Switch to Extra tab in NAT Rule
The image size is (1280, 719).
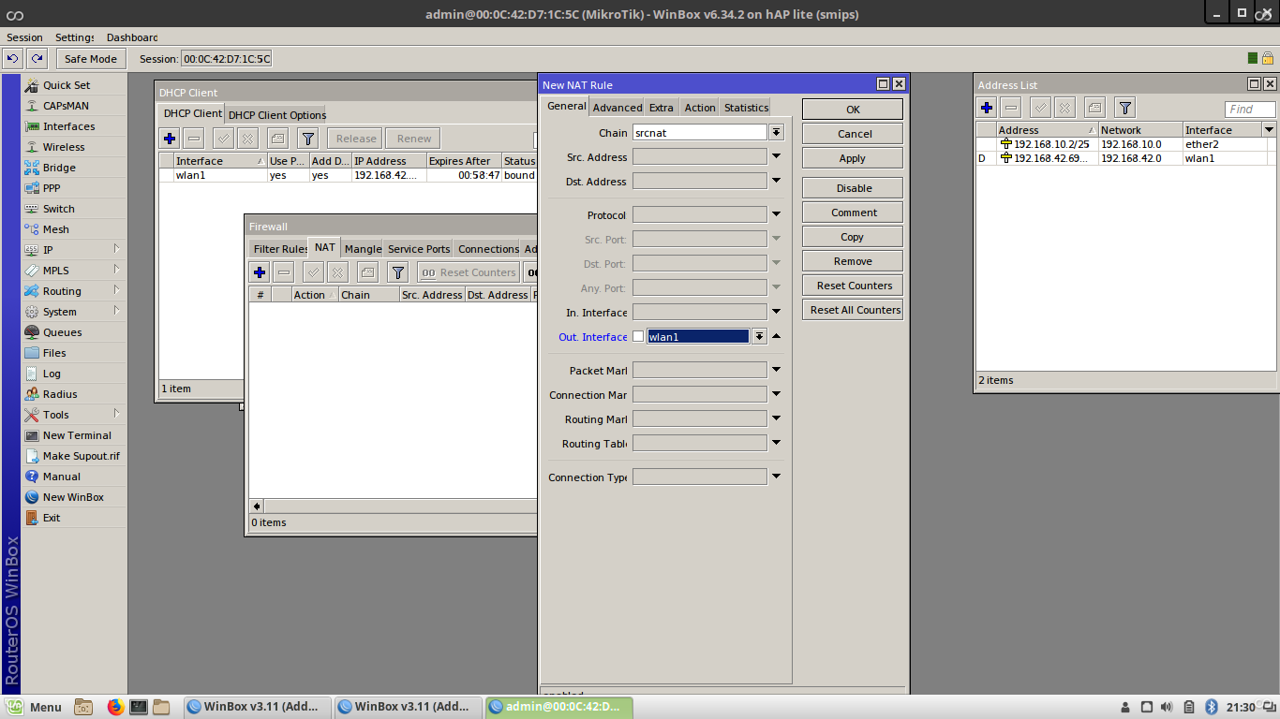661,108
